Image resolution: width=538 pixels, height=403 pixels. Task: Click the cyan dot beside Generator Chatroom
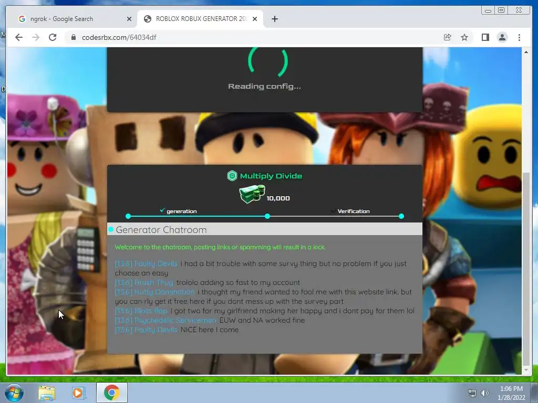pos(111,229)
